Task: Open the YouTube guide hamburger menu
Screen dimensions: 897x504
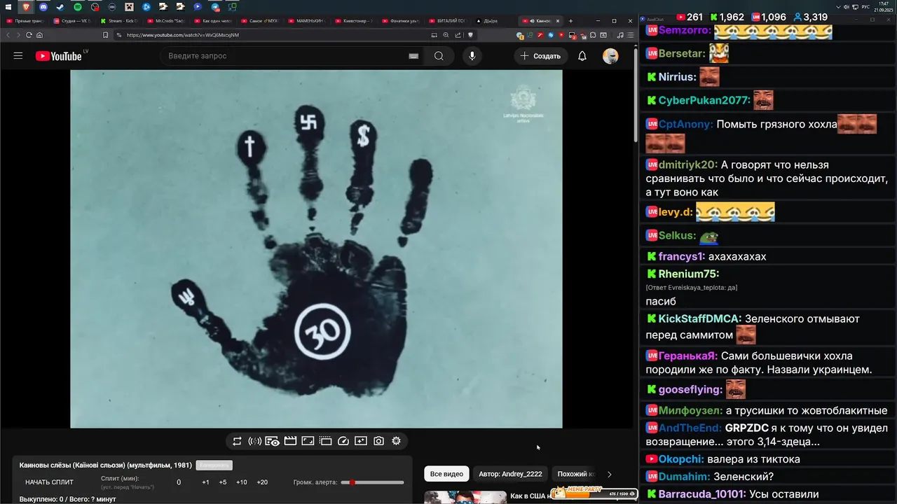Action: [x=18, y=56]
